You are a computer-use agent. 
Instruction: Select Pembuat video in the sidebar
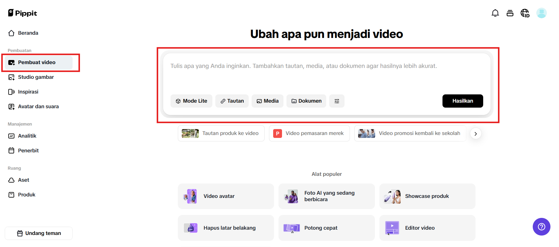(x=39, y=62)
